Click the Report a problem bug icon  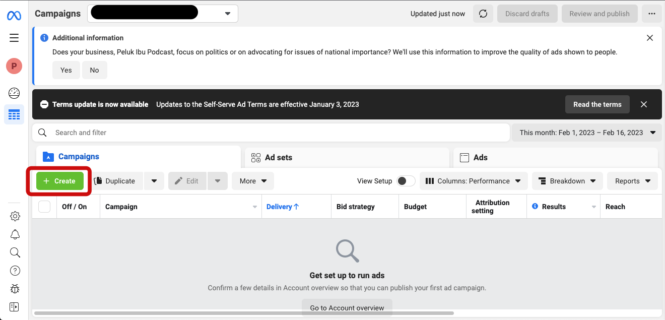(15, 289)
